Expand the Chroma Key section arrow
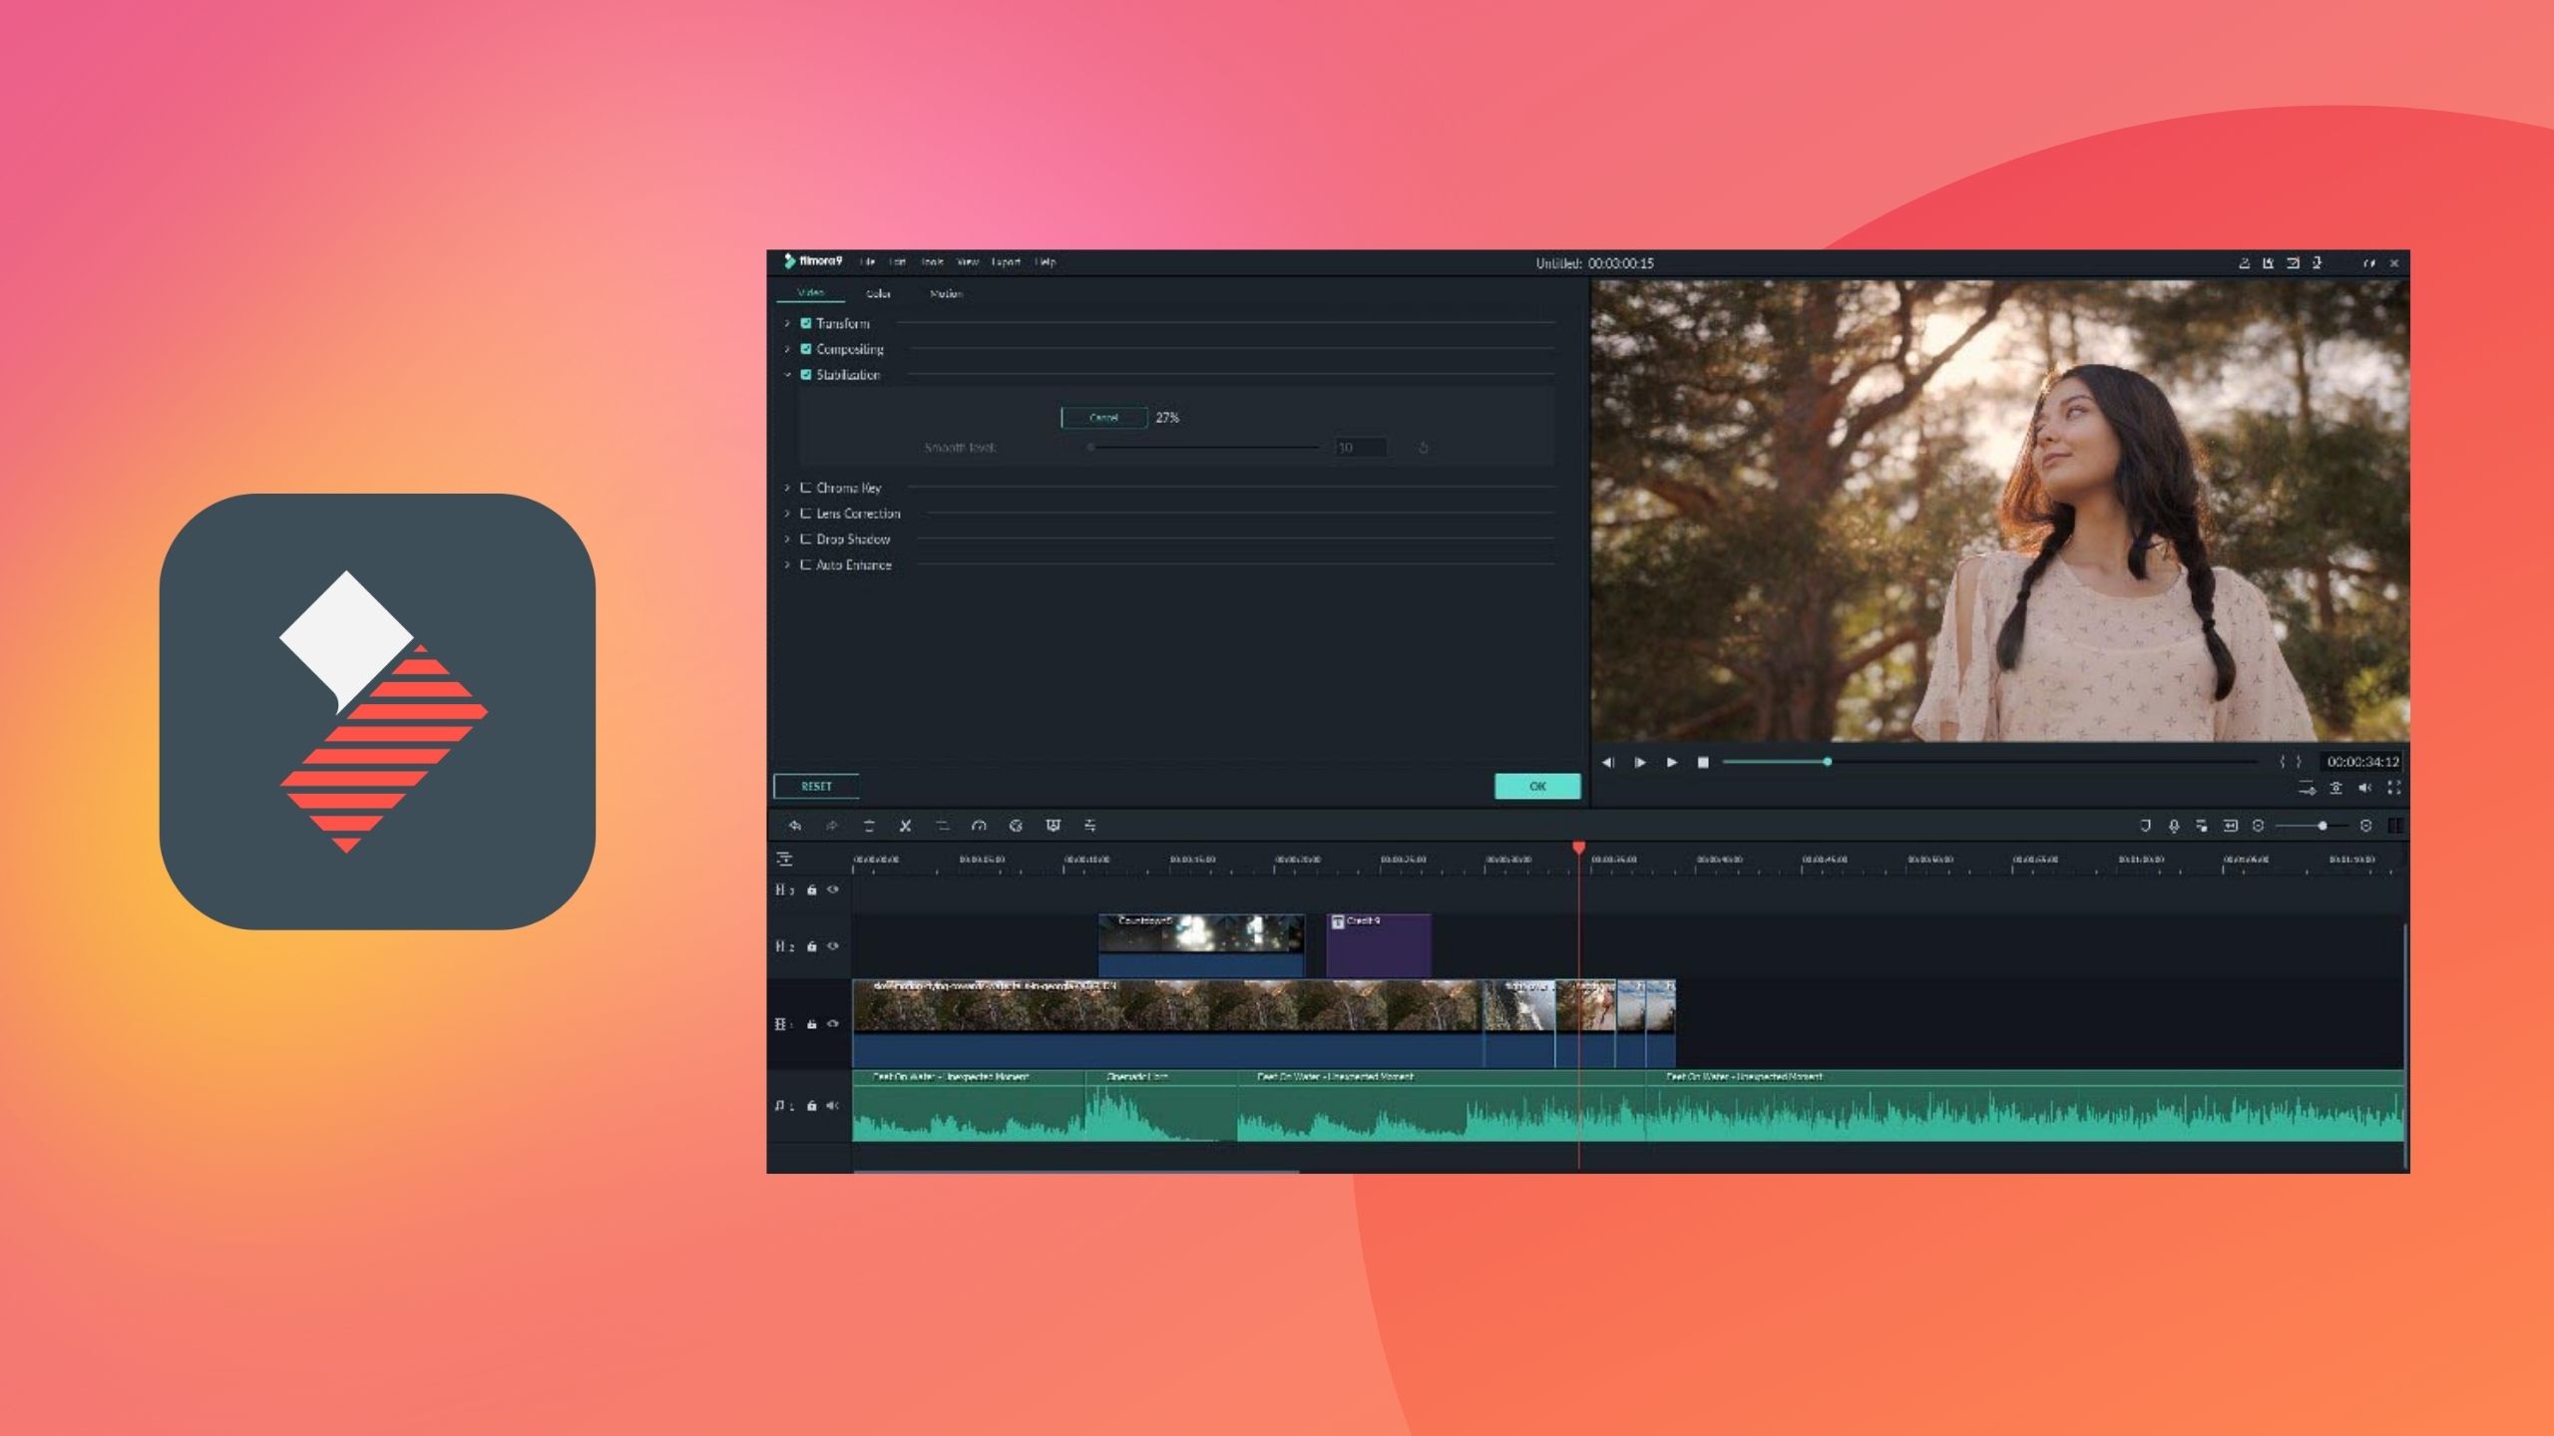2554x1436 pixels. coord(787,488)
